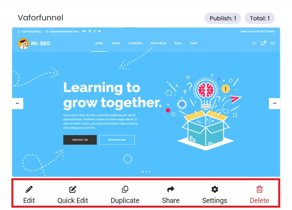Duplicate the Vaforfunnel funnel
292x210 pixels.
[125, 190]
